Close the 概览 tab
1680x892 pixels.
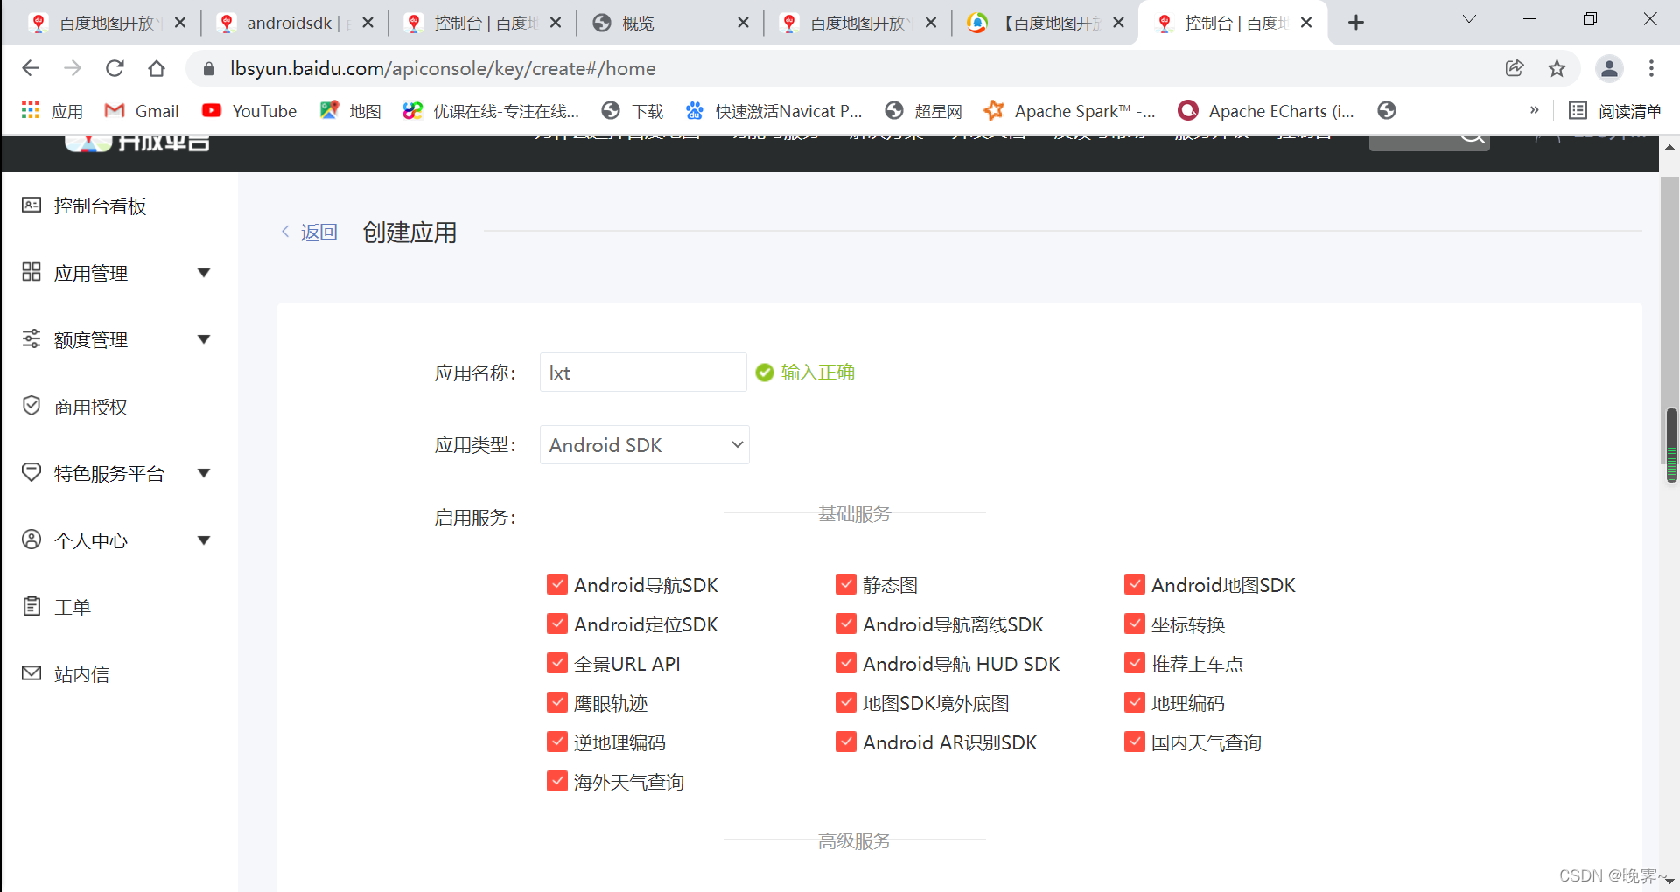tap(743, 23)
